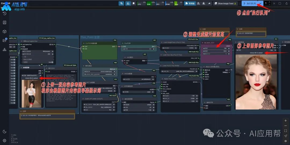Click the square icon next to cancel X
The image size is (290, 145).
click(280, 3)
